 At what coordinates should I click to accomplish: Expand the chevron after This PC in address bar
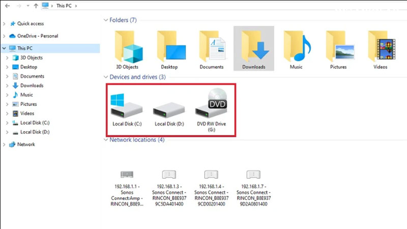coord(76,6)
